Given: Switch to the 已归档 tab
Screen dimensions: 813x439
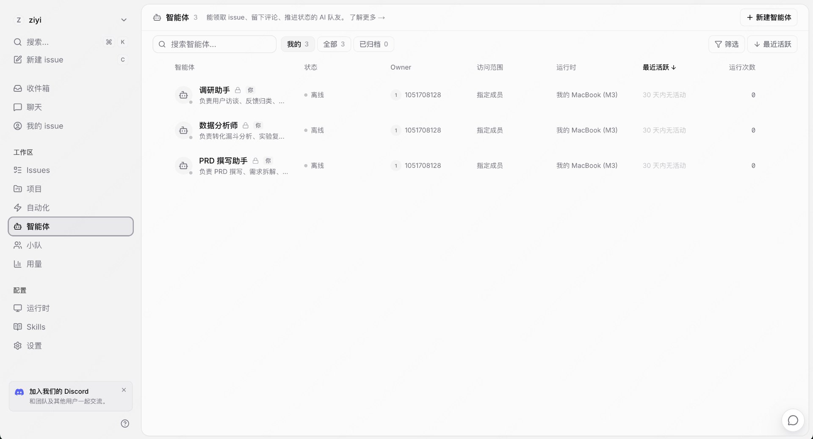Looking at the screenshot, I should click(373, 44).
